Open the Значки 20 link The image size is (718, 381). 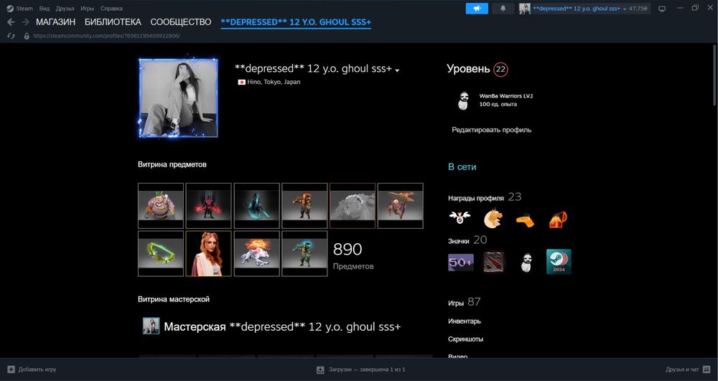click(x=467, y=240)
